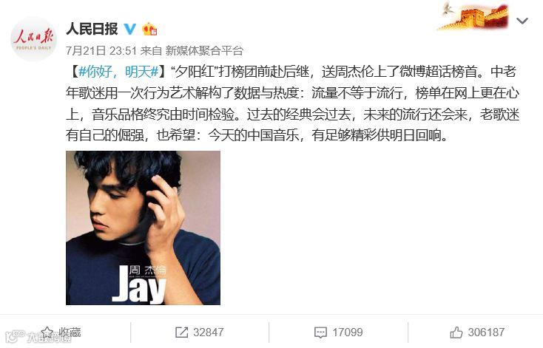The image size is (543, 348).
Task: Click the post body text paragraph
Action: pos(293,103)
